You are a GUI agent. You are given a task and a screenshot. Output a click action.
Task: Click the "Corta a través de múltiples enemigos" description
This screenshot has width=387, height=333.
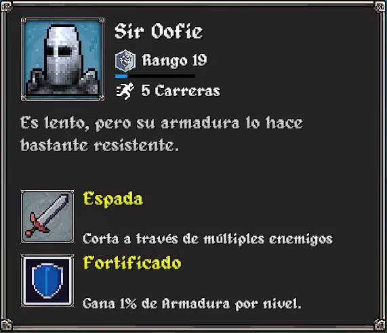pyautogui.click(x=208, y=239)
